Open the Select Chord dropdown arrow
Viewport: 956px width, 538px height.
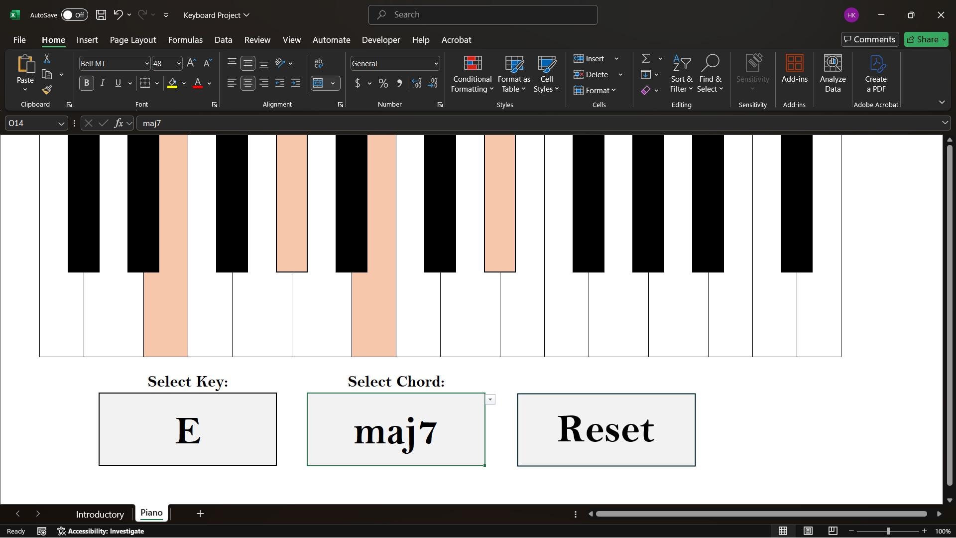tap(490, 399)
